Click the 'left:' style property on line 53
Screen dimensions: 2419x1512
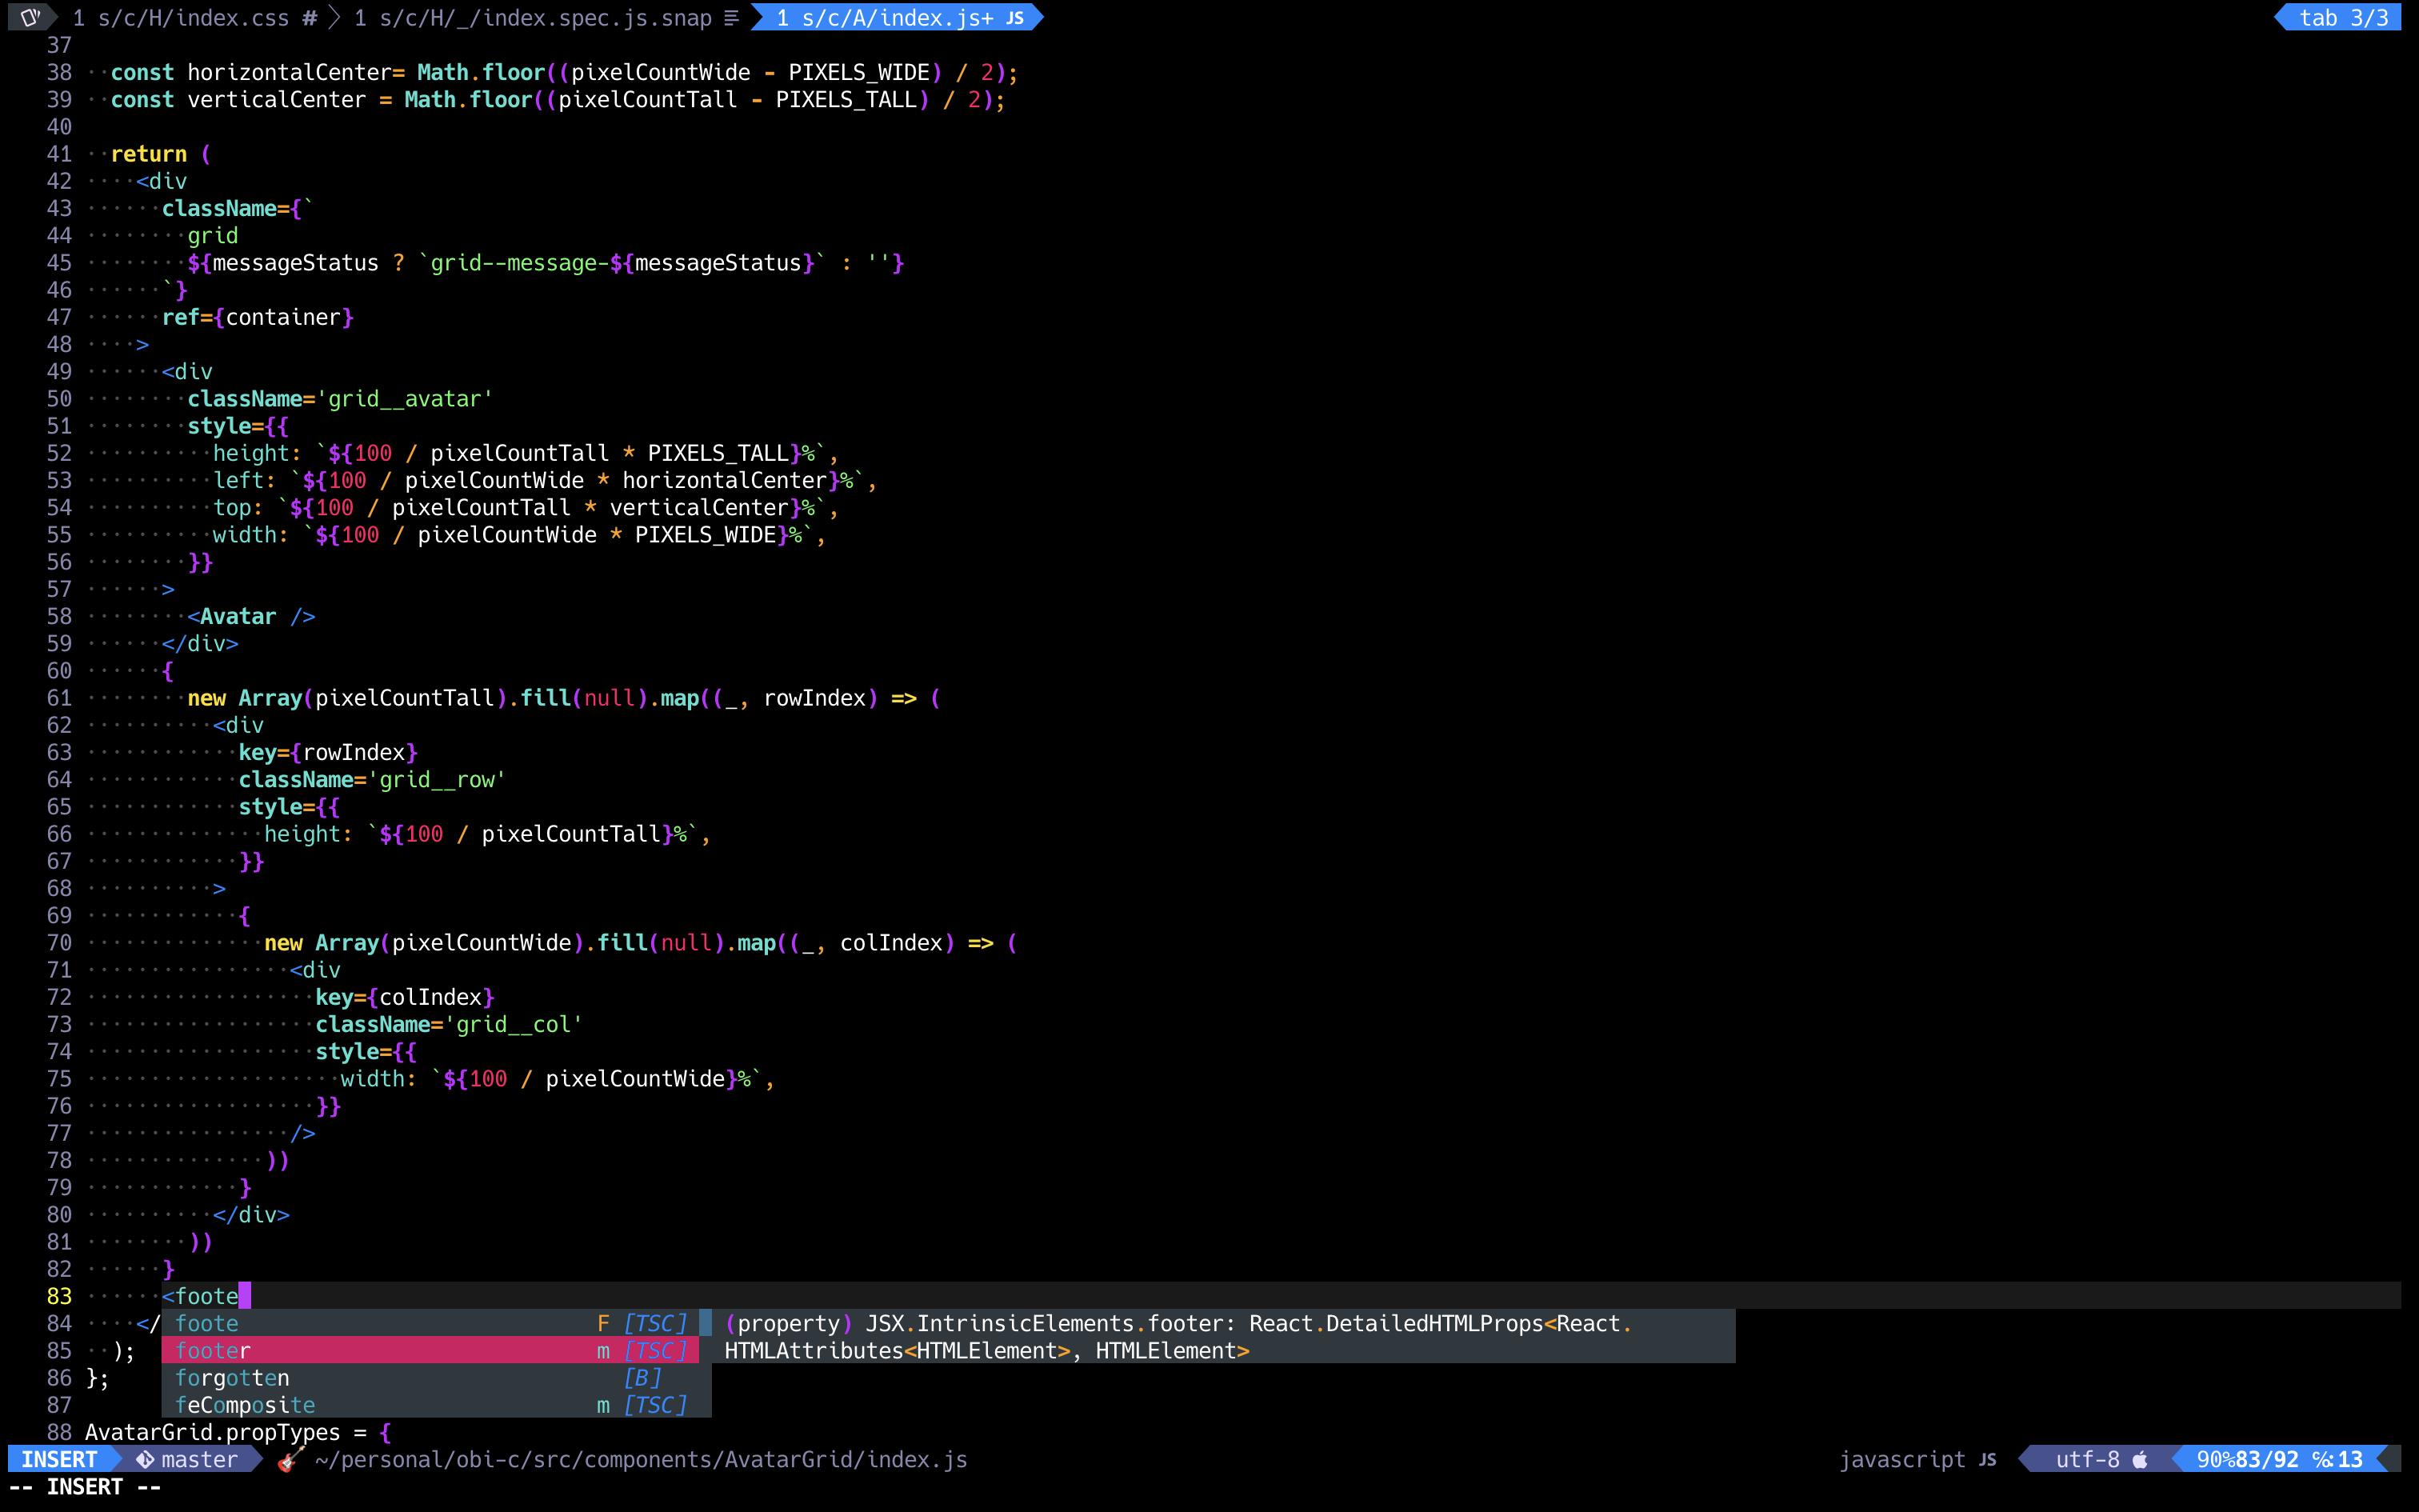pyautogui.click(x=245, y=480)
